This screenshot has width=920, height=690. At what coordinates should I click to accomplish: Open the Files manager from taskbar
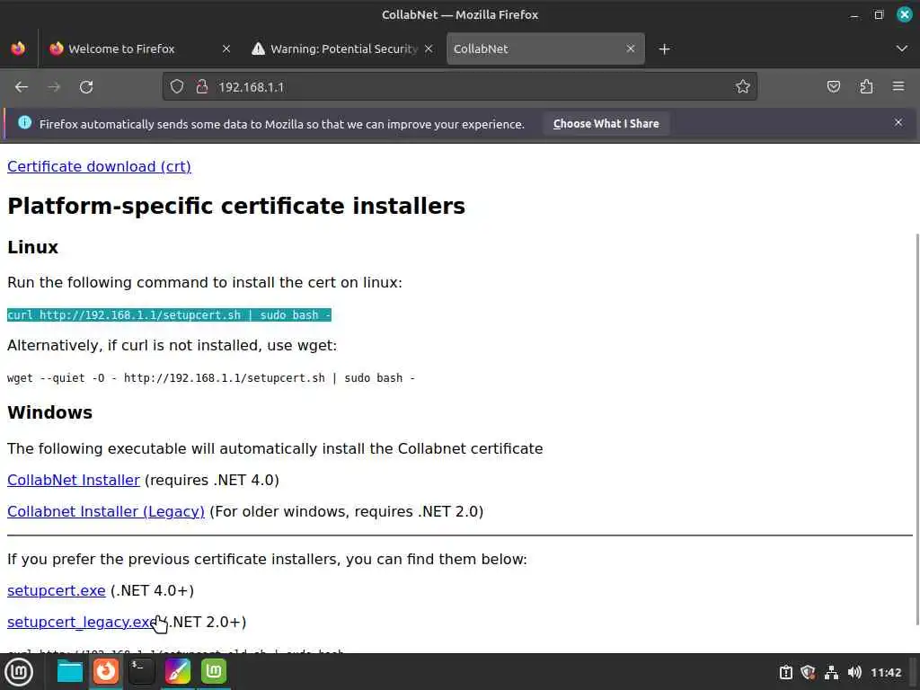[70, 671]
